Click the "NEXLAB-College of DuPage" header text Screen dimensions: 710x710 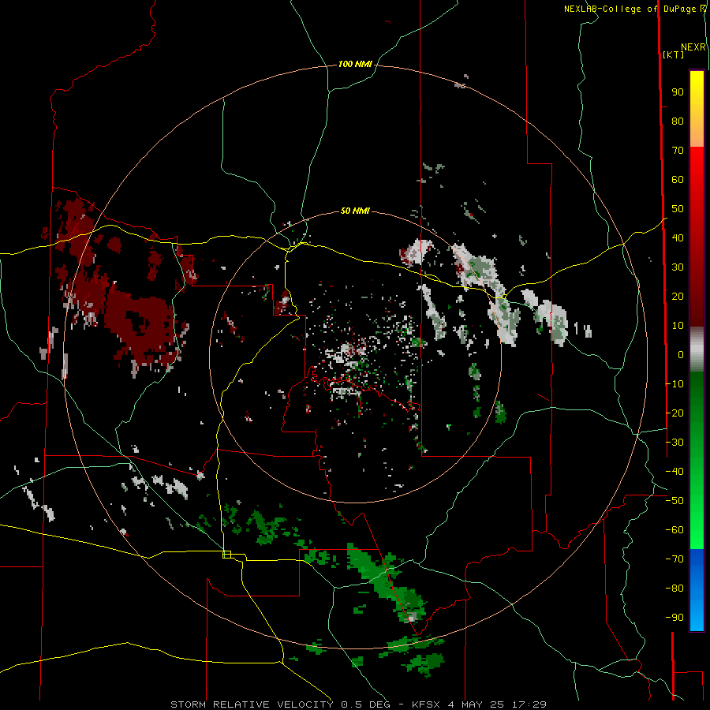(632, 9)
